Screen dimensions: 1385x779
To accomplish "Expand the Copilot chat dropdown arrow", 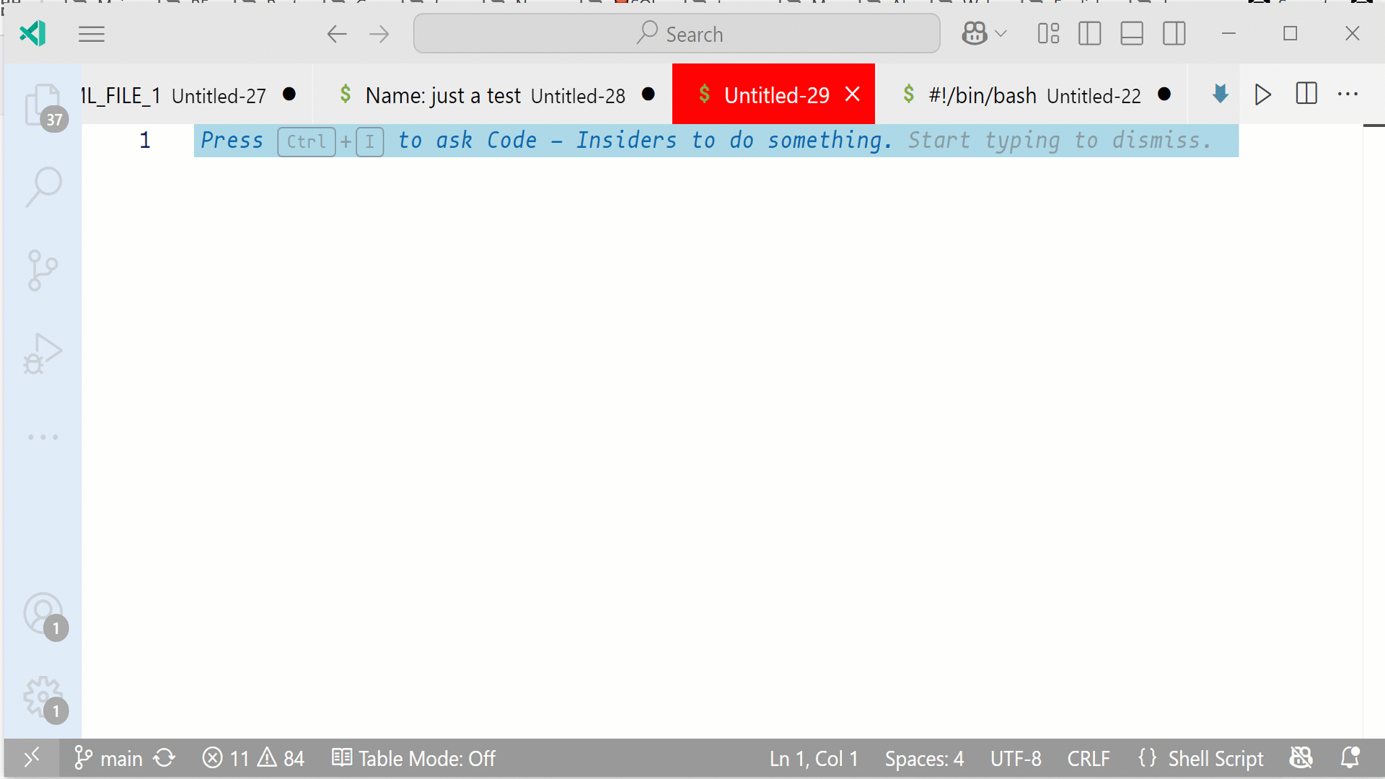I will pyautogui.click(x=1001, y=34).
